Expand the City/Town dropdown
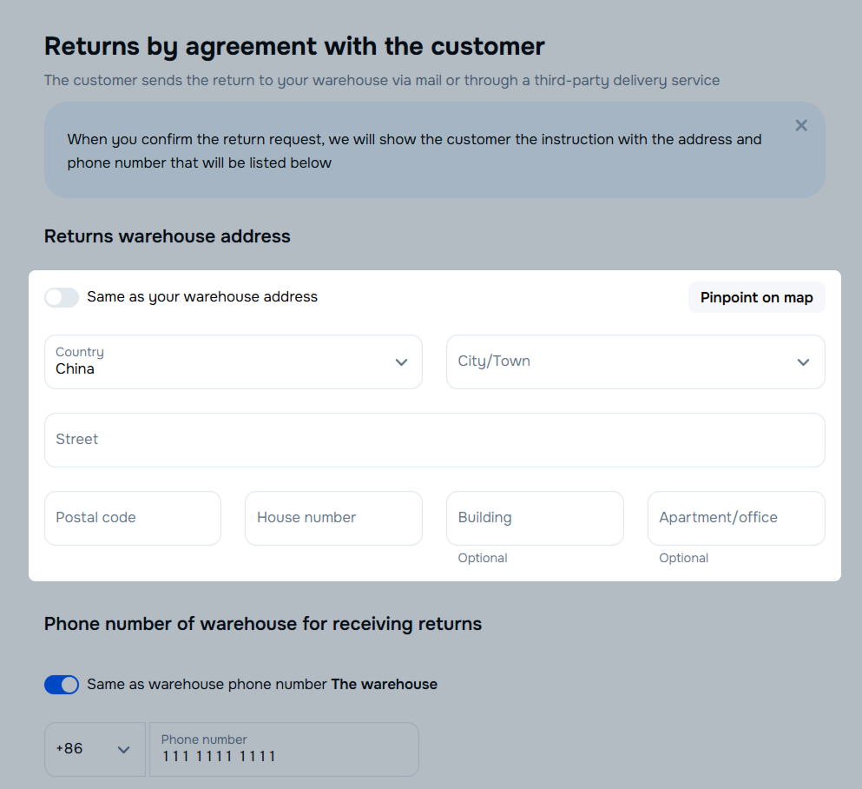The width and height of the screenshot is (862, 789). coord(635,362)
